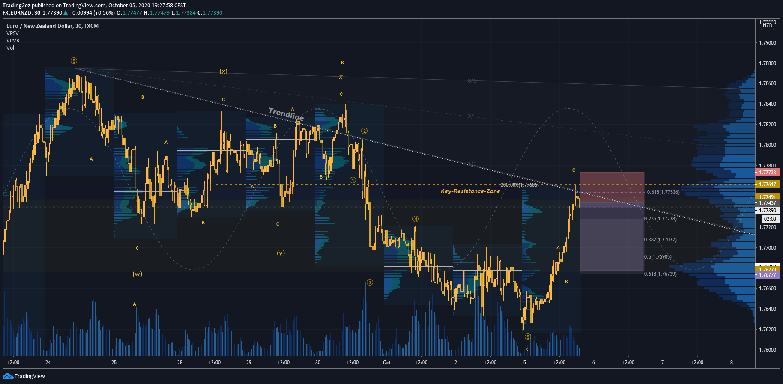Select the 0.382(1.77072) Fibonacci label
Image resolution: width=783 pixels, height=384 pixels.
pyautogui.click(x=660, y=240)
